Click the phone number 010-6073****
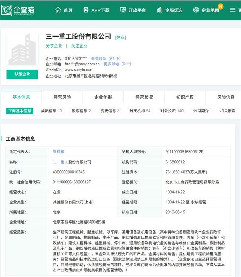 (76, 59)
